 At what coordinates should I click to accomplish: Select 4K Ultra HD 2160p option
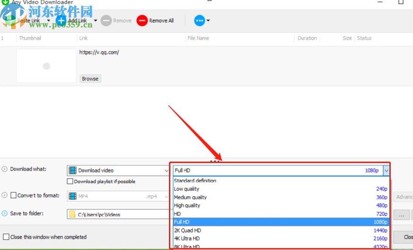(x=281, y=238)
